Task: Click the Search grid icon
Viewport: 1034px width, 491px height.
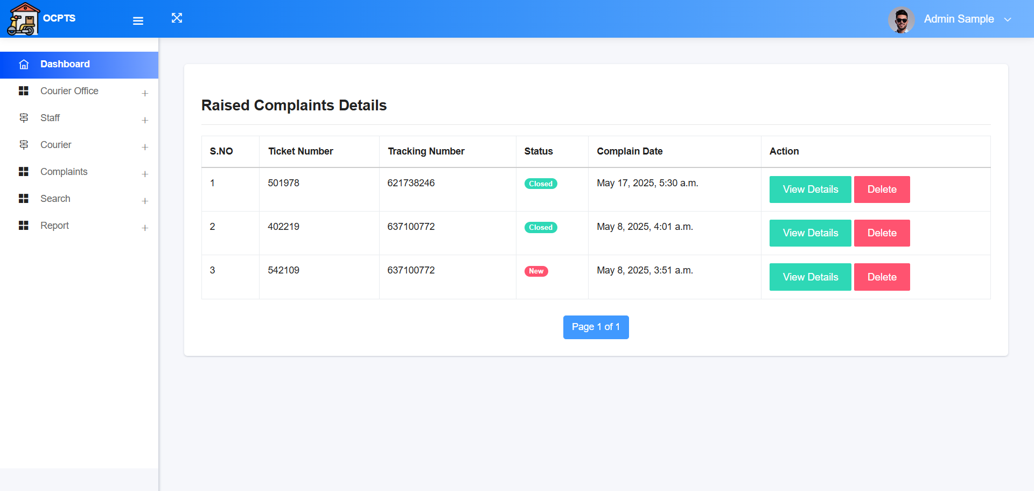Action: click(24, 199)
